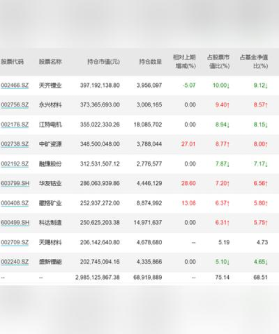Click the total market value 2,985,125,867.38

tap(98, 277)
